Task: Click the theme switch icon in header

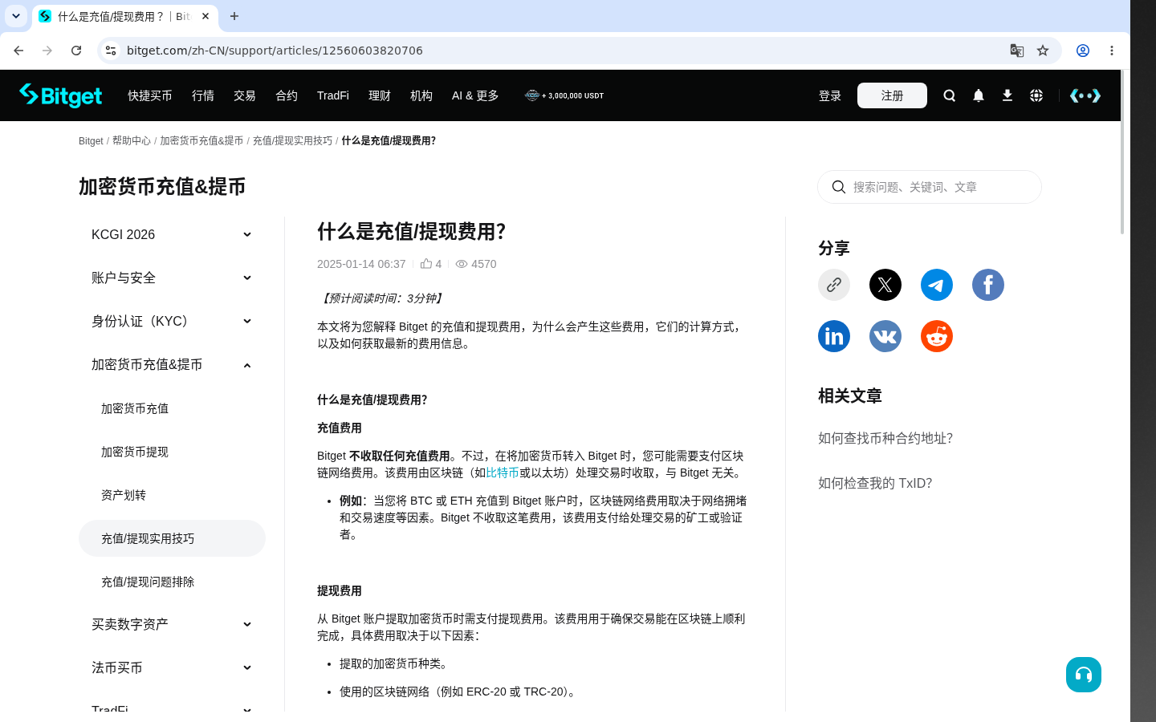Action: point(1085,95)
